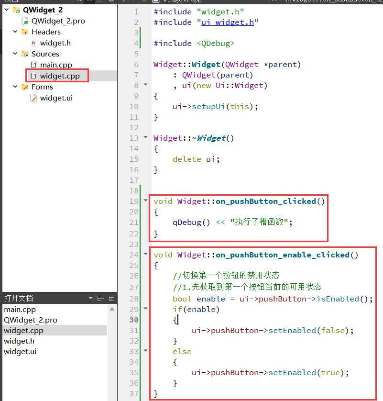Select main.cpp in open documents list
This screenshot has height=401, width=383.
tap(20, 310)
